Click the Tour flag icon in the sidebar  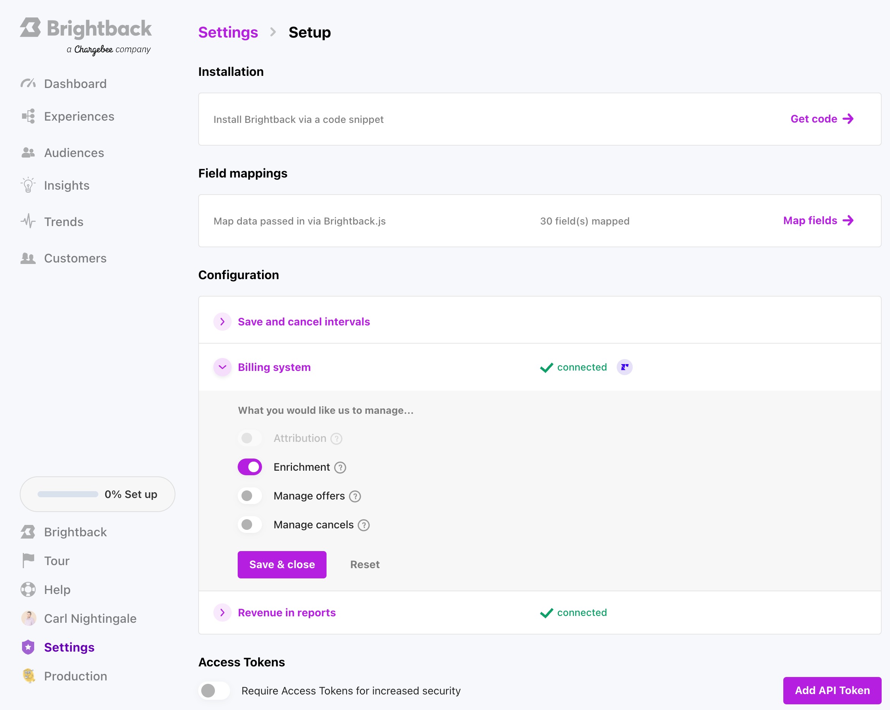(x=28, y=560)
